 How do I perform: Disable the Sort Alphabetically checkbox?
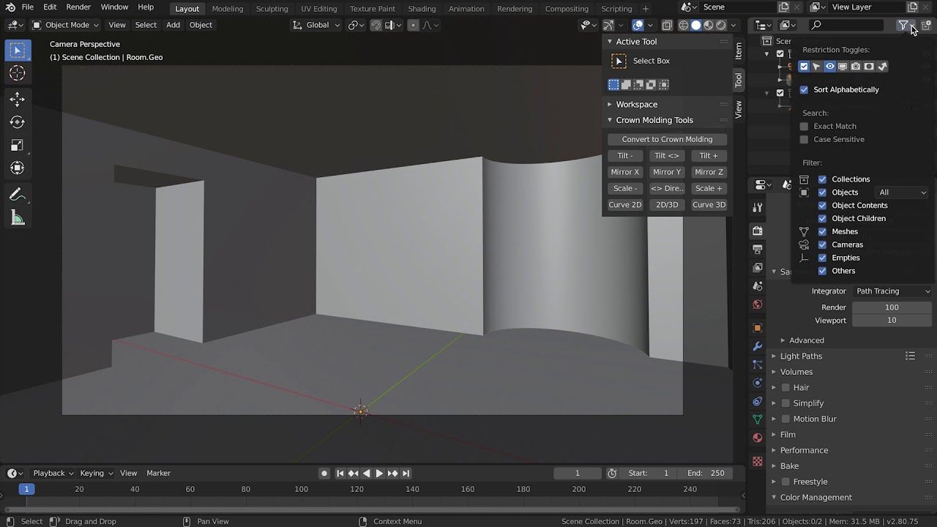[x=804, y=89]
